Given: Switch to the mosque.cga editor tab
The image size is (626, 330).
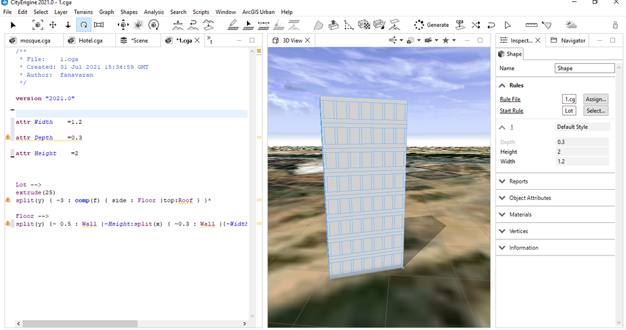Looking at the screenshot, I should click(x=35, y=41).
